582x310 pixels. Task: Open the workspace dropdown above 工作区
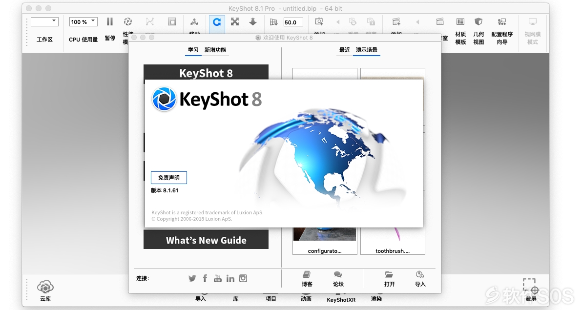[44, 22]
